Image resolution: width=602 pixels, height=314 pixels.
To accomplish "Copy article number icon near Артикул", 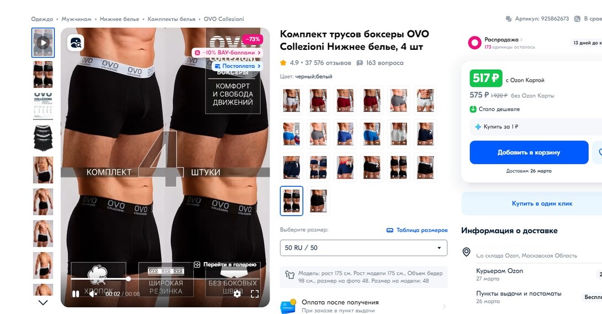I will coord(509,19).
